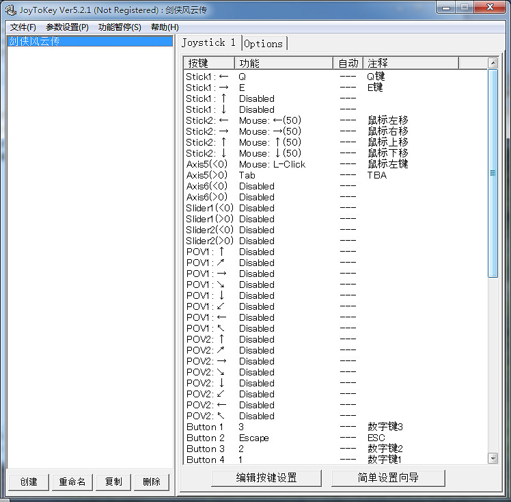Click the 创建 button
Image resolution: width=511 pixels, height=502 pixels.
(28, 481)
